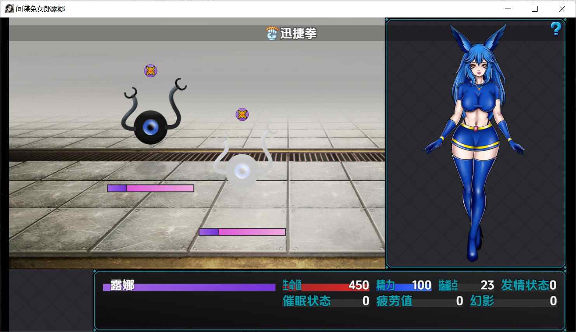The width and height of the screenshot is (576, 332).
Task: Click the 技能点 skill points stat
Action: [x=466, y=286]
